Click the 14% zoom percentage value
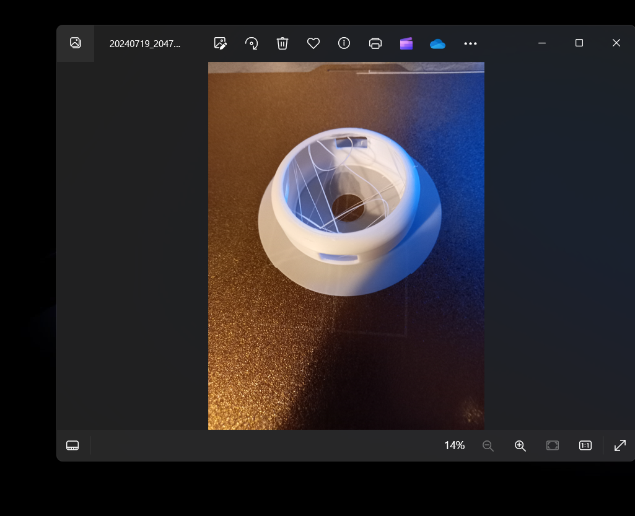The width and height of the screenshot is (635, 516). (454, 445)
